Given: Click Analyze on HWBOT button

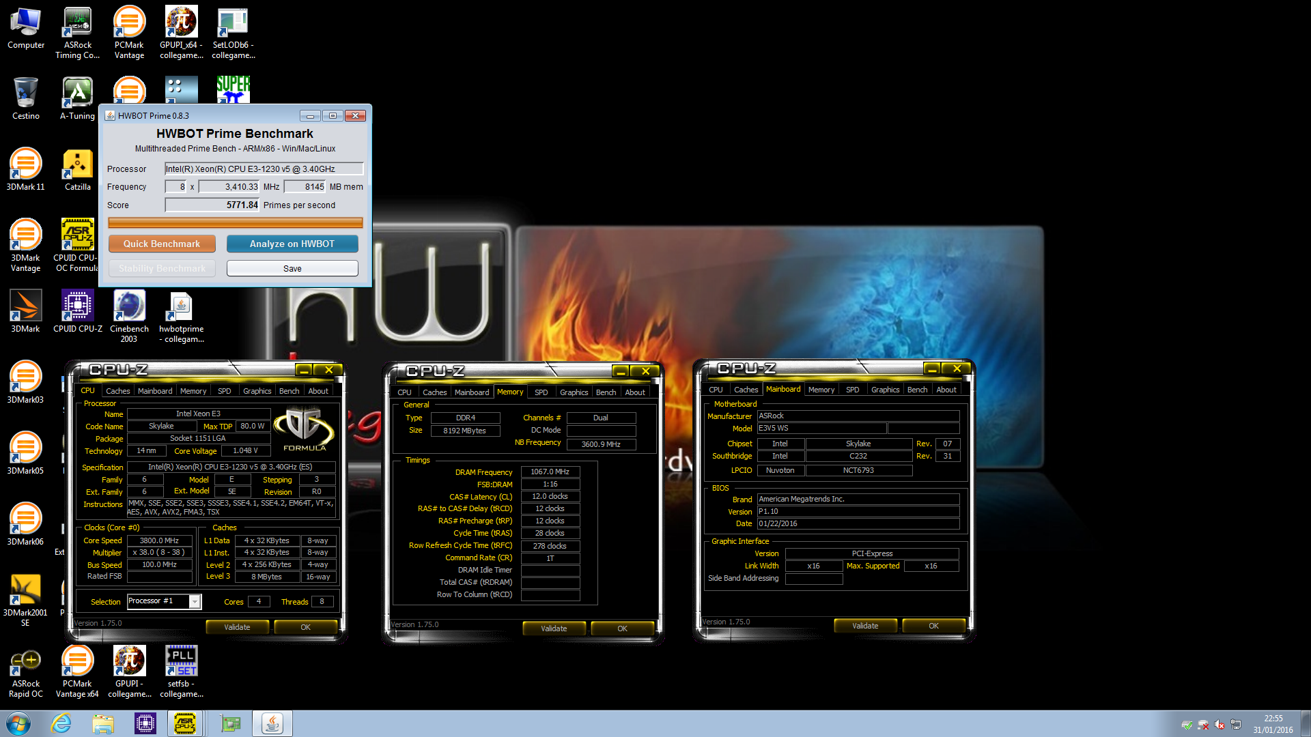Looking at the screenshot, I should [x=292, y=244].
